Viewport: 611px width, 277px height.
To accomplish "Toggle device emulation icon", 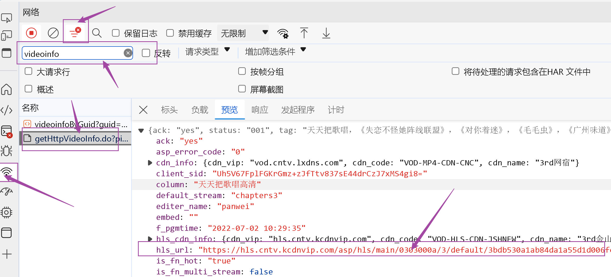I will (6, 35).
